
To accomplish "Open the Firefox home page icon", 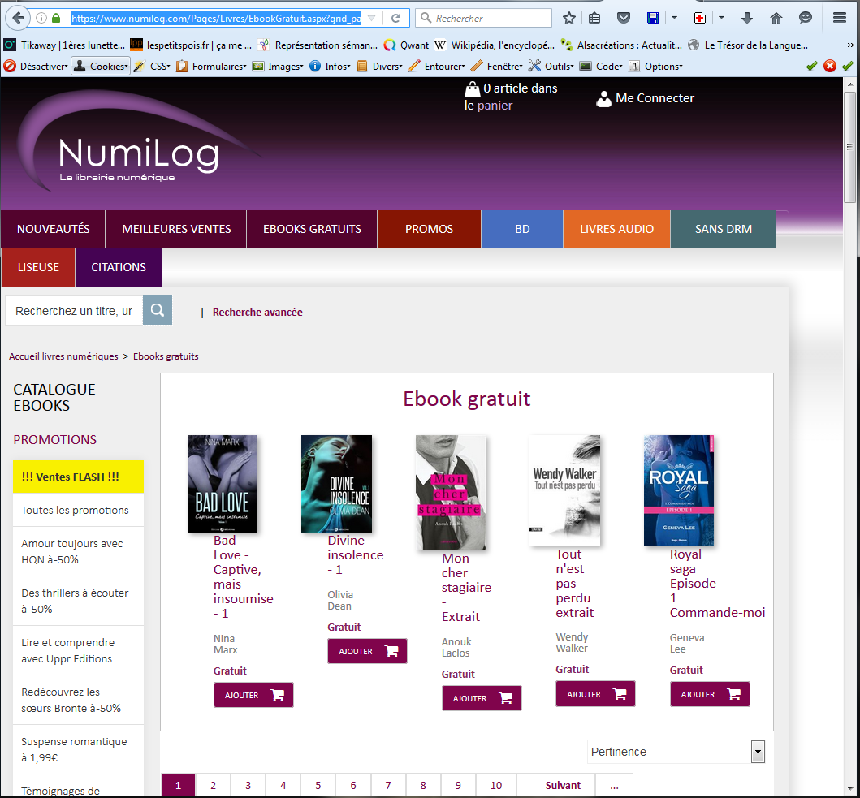I will (776, 18).
